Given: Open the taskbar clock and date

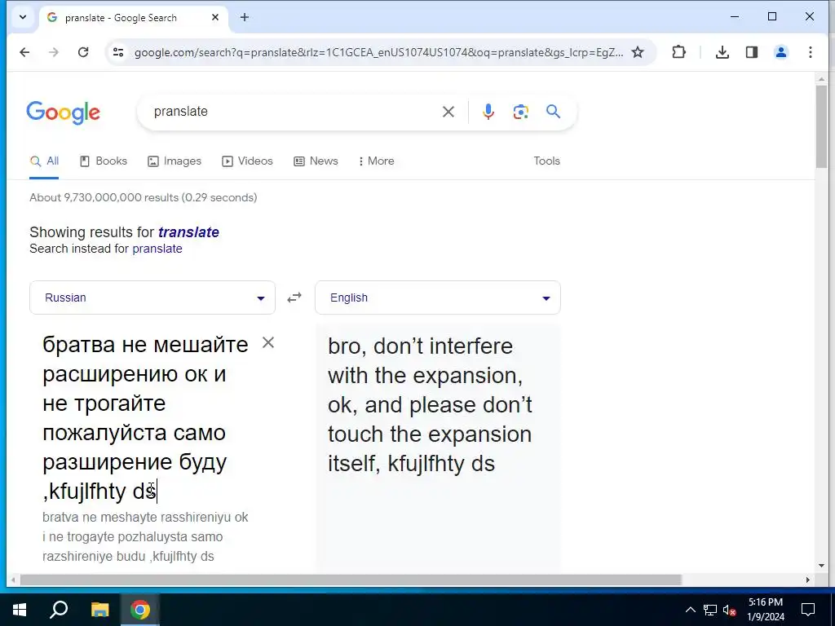Looking at the screenshot, I should pyautogui.click(x=766, y=610).
